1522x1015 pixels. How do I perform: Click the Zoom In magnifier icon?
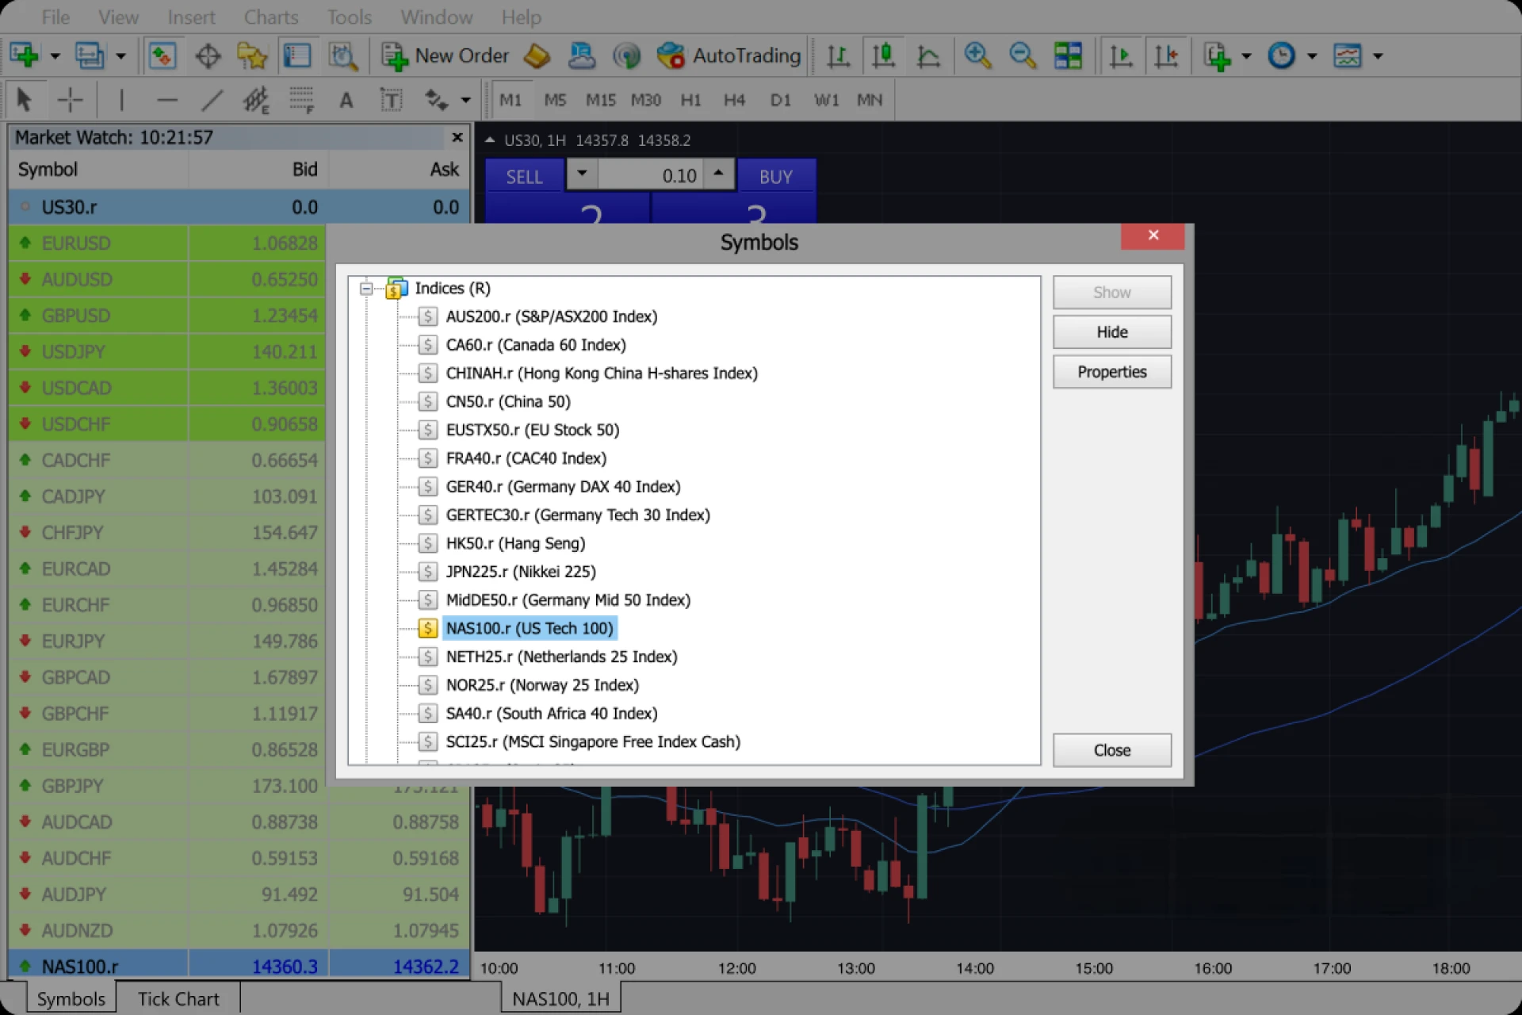tap(977, 56)
